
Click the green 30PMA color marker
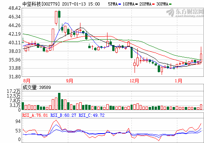pos(170,4)
